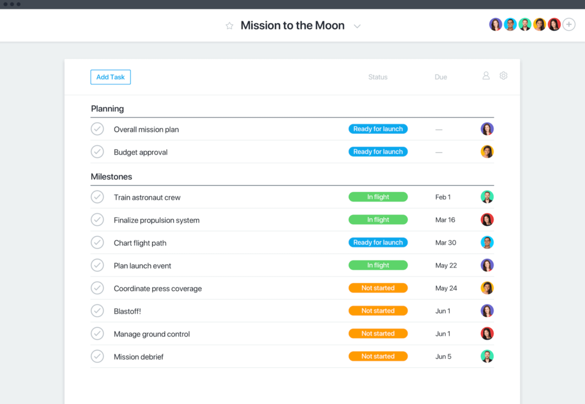Star the Mission to the Moon project

(229, 25)
